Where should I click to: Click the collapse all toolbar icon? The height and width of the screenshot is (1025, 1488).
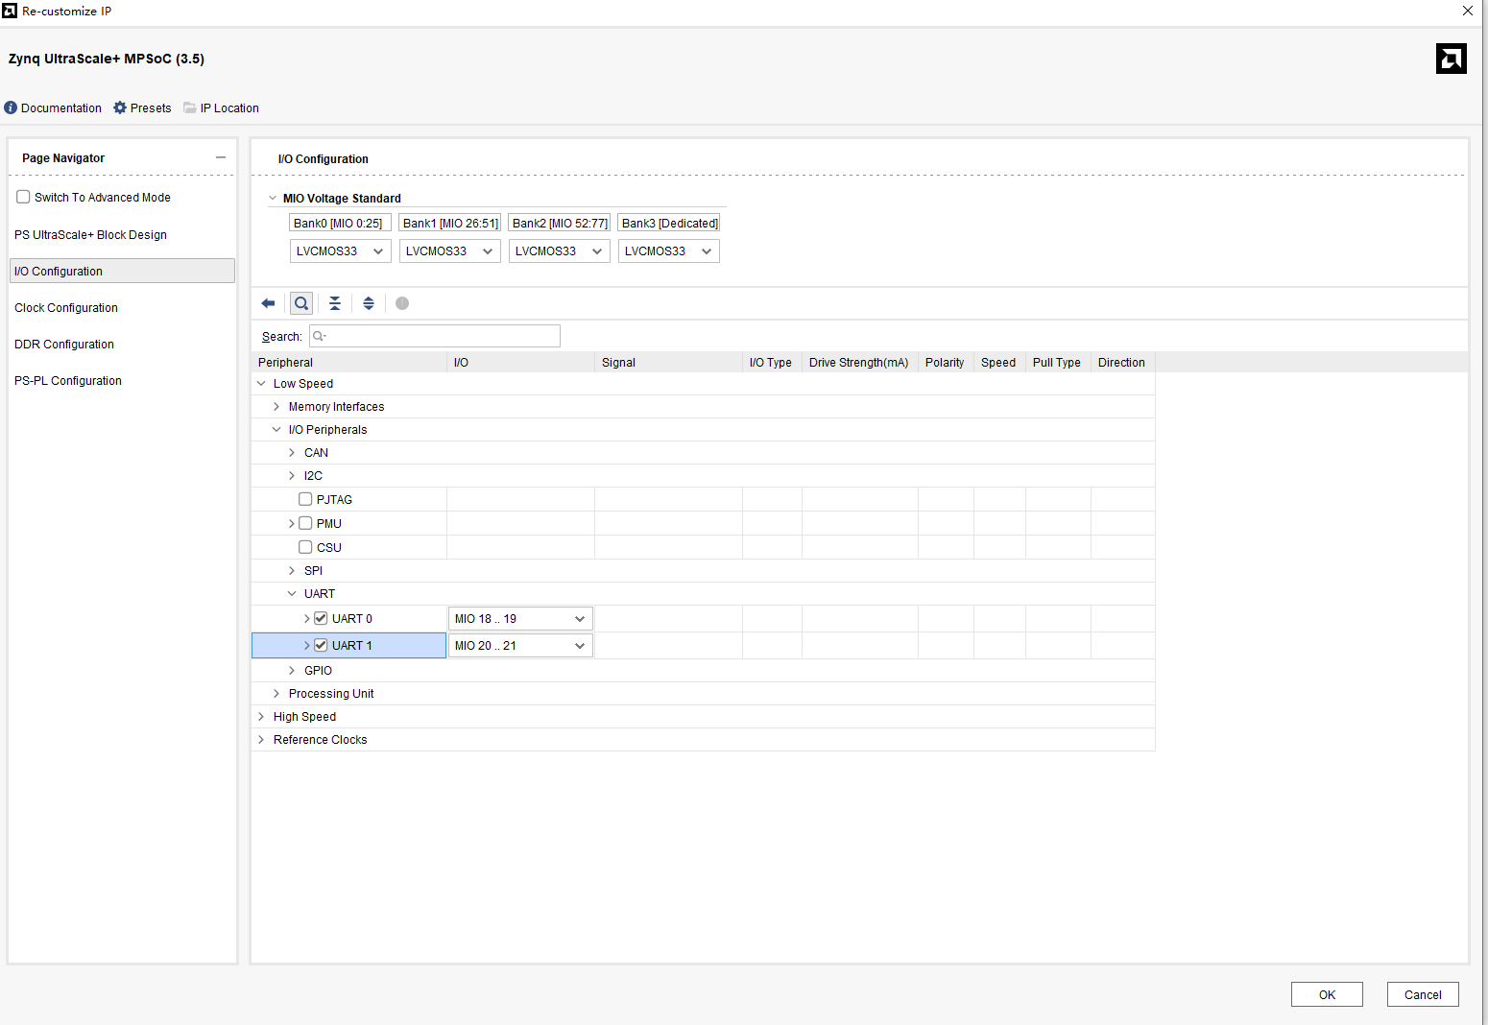tap(335, 303)
